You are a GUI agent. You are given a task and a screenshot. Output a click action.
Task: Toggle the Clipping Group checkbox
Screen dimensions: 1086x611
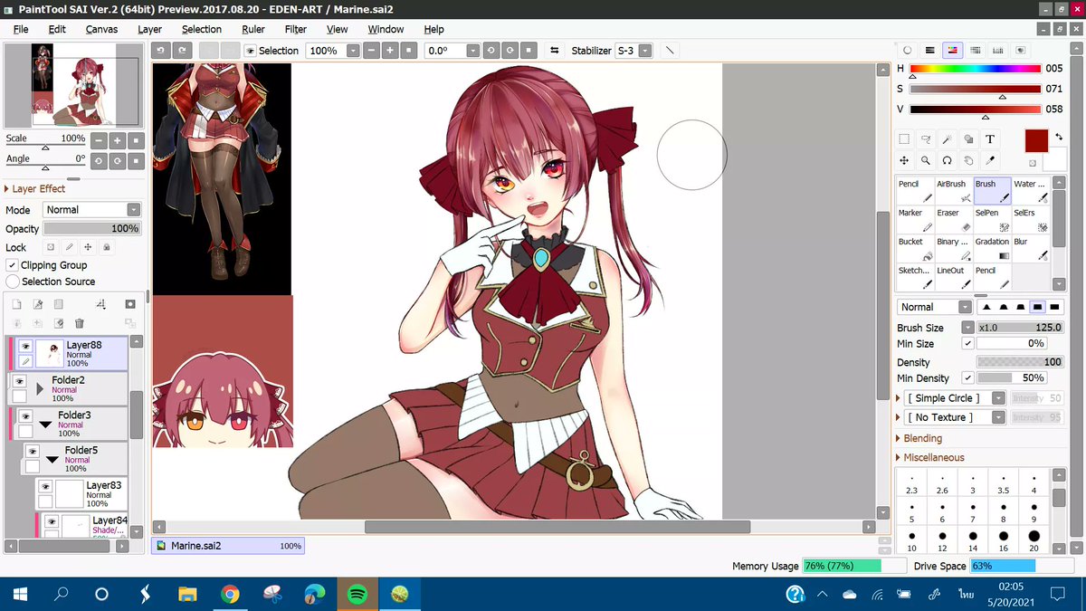pos(13,265)
